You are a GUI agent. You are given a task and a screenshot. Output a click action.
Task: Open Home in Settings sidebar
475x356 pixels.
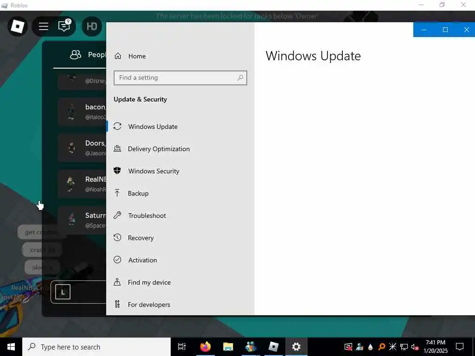click(x=130, y=56)
